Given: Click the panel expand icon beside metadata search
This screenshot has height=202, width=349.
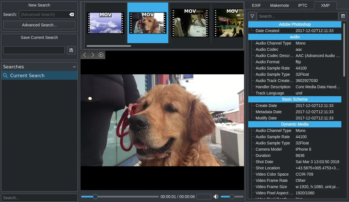Looking at the screenshot, I should [x=343, y=16].
